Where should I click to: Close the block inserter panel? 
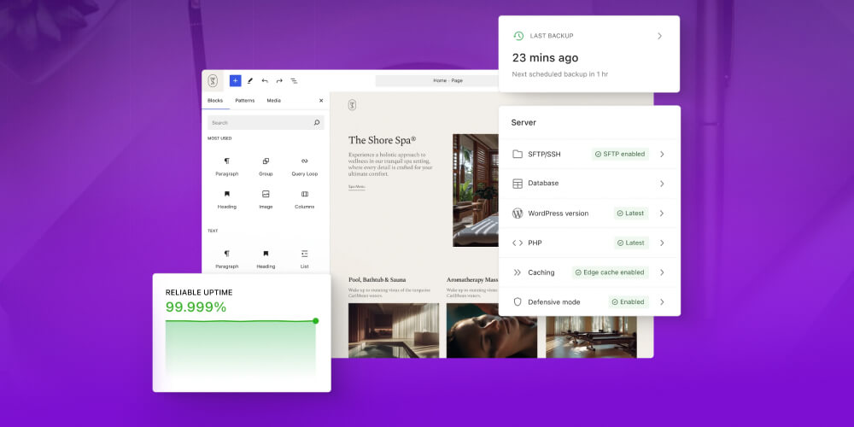click(321, 101)
